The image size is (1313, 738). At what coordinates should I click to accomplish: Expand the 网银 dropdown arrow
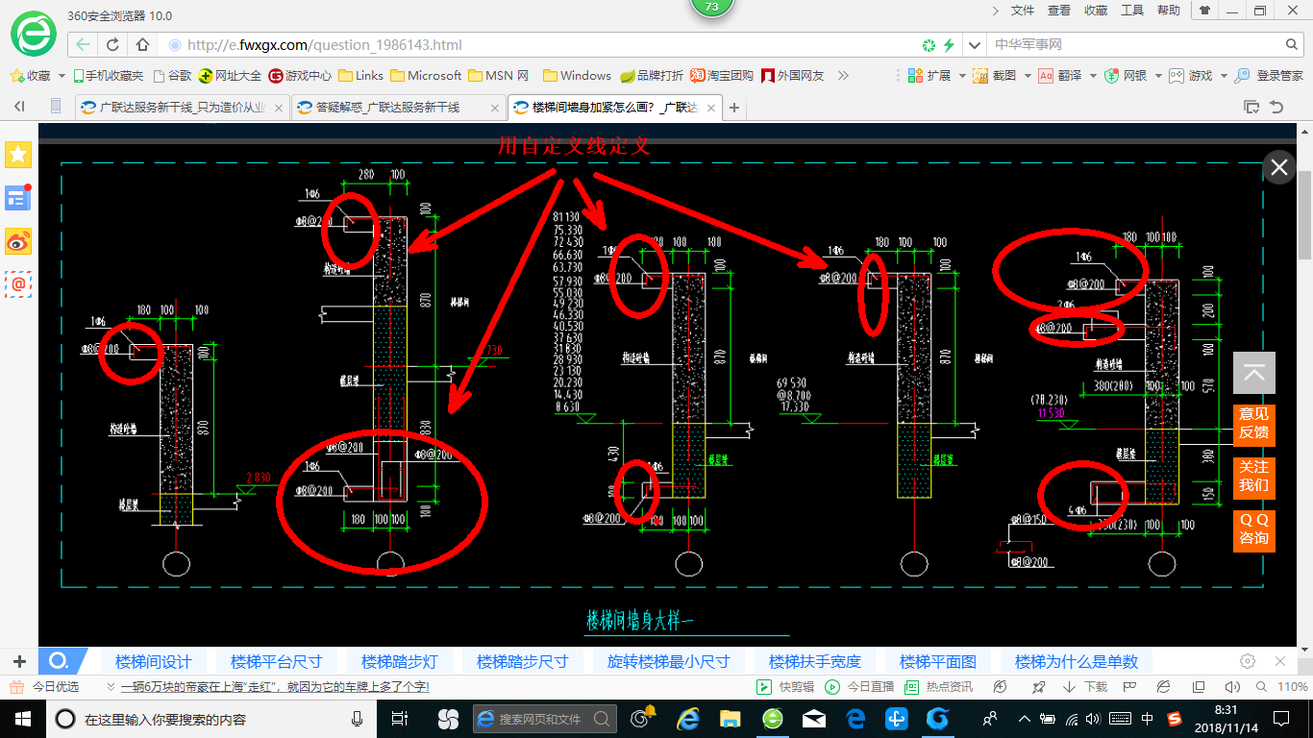point(1157,76)
